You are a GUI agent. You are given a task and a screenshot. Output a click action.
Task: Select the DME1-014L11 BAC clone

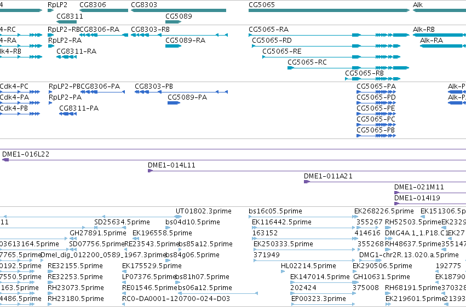pos(307,171)
